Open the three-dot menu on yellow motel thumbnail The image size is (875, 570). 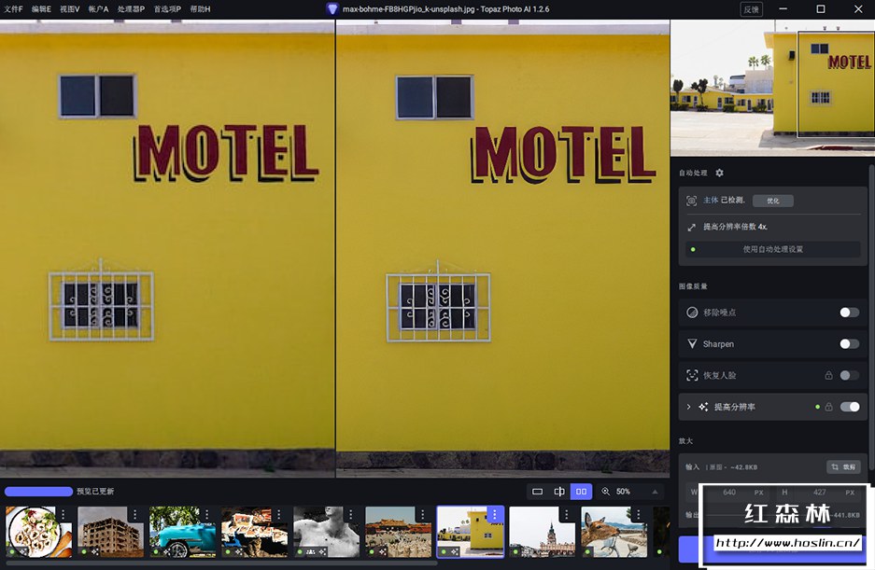coord(494,515)
